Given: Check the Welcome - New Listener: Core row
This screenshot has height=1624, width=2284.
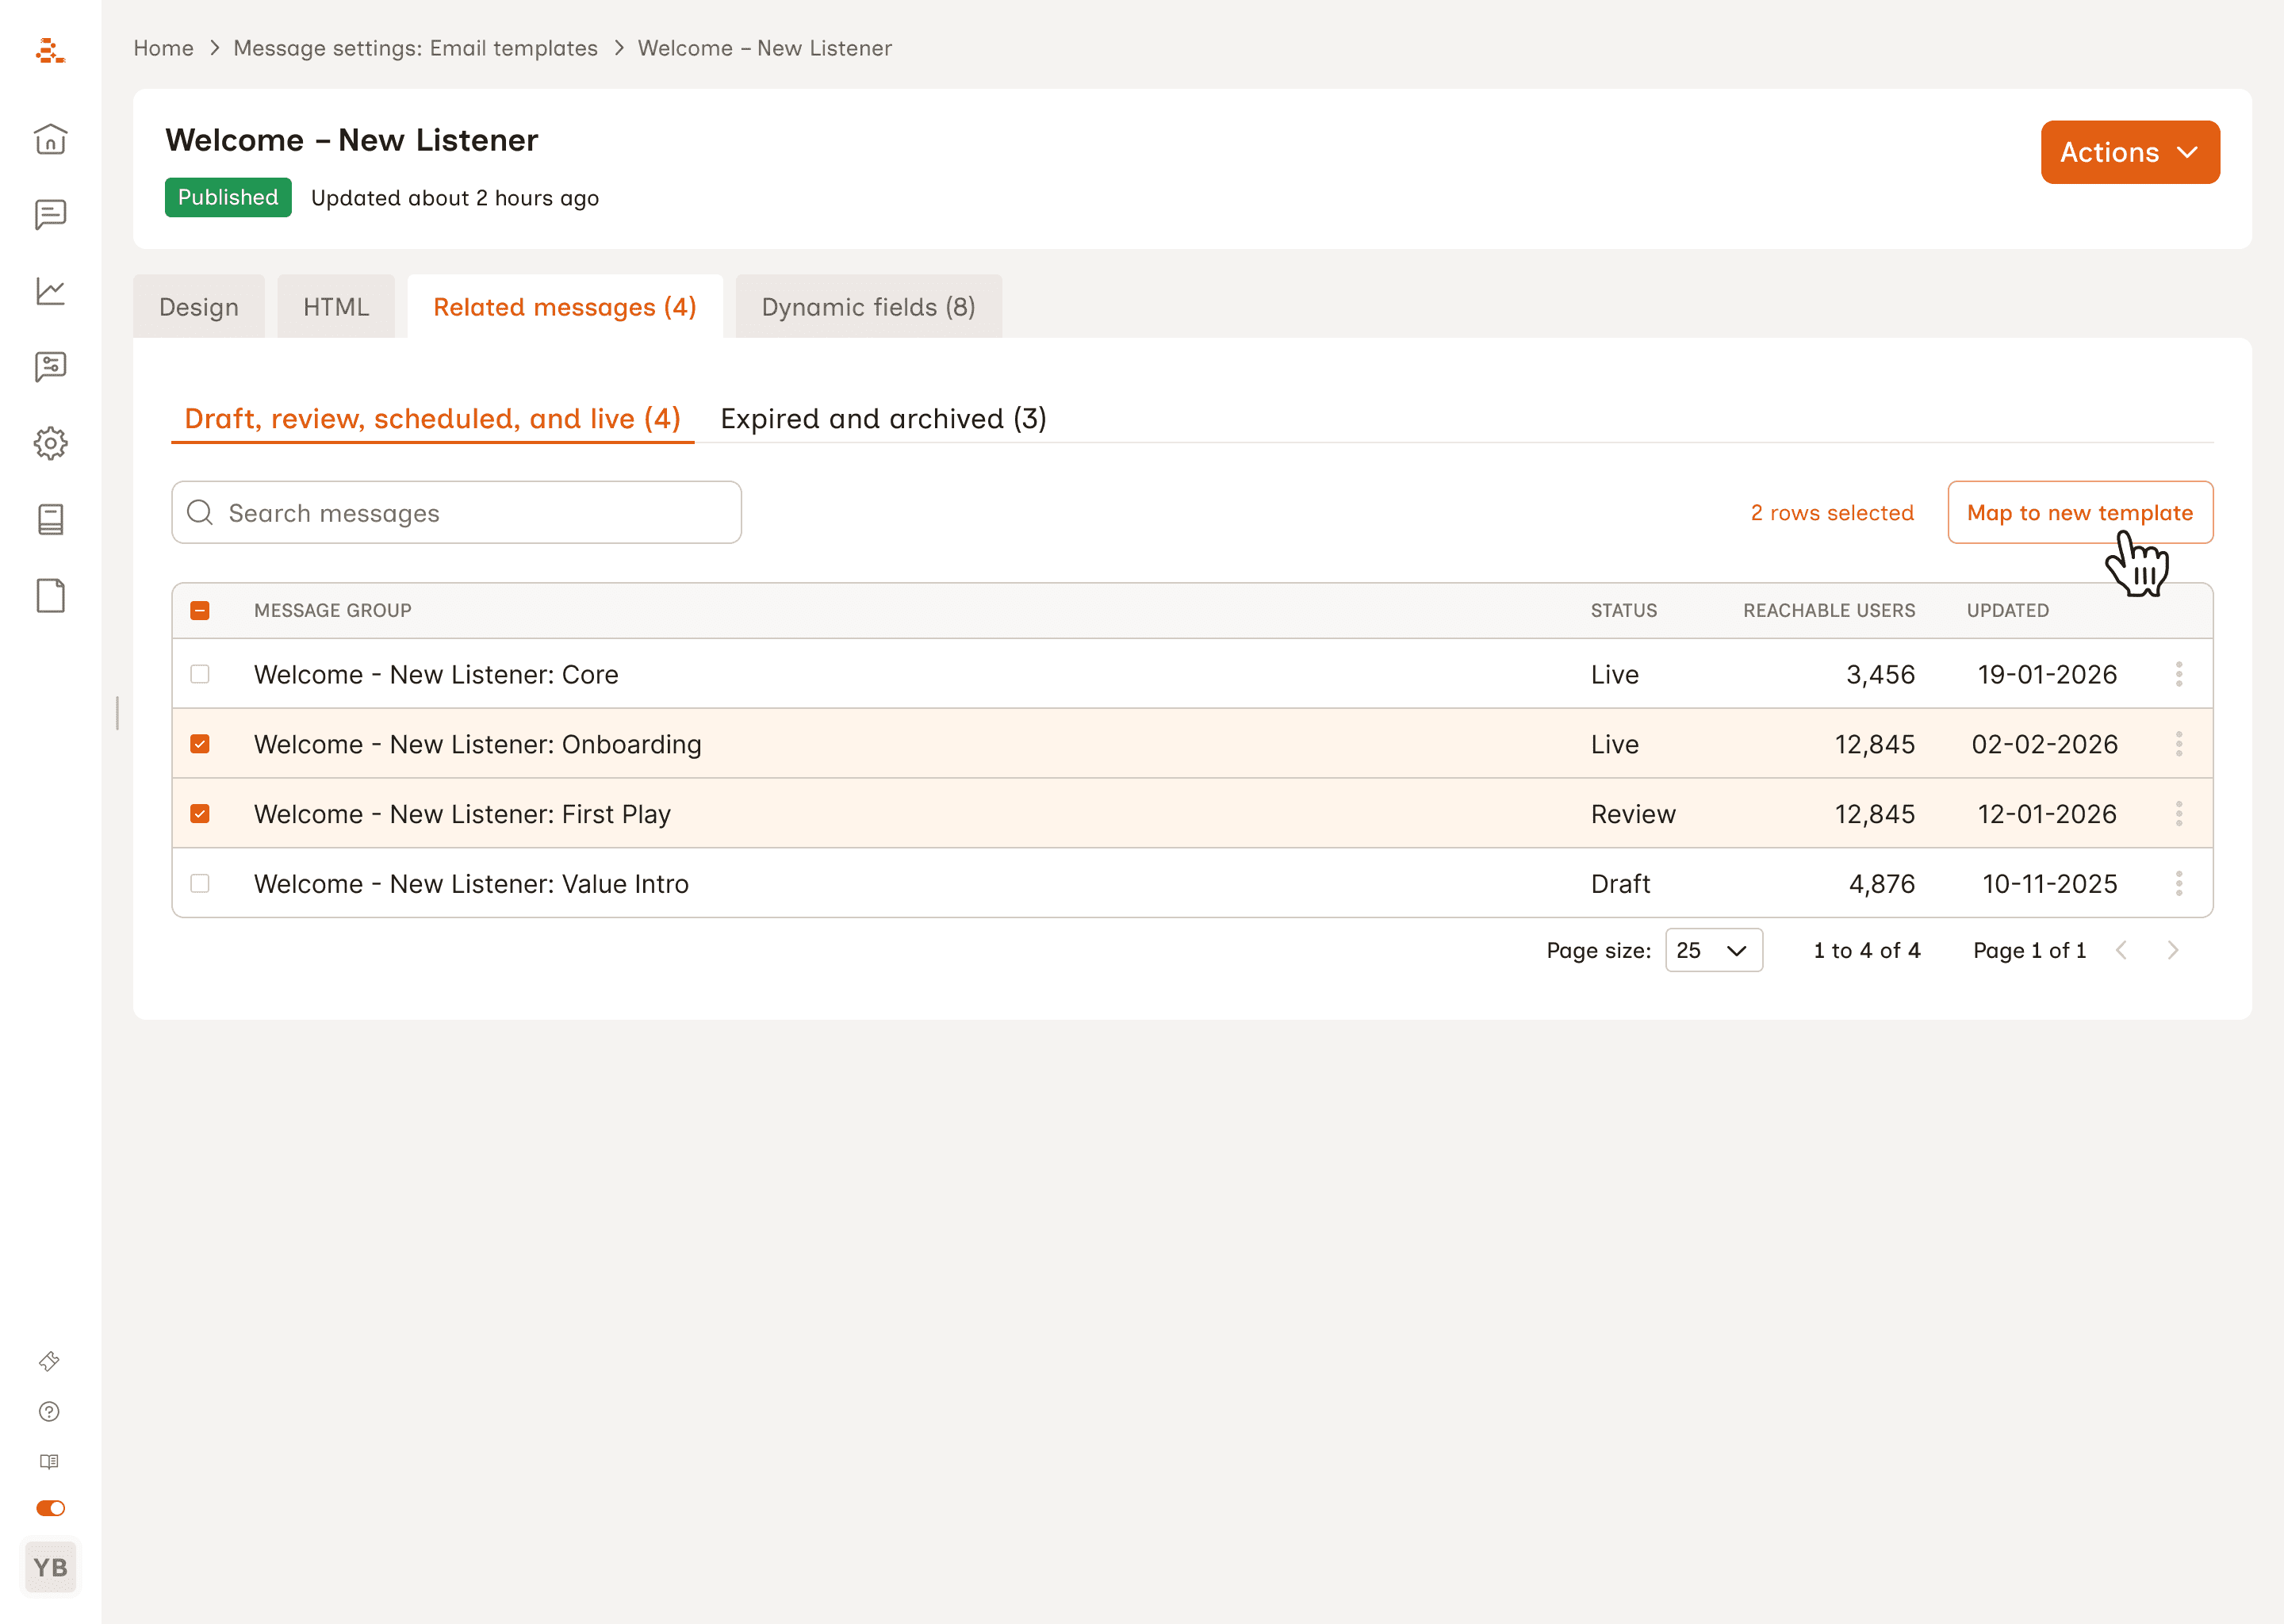Looking at the screenshot, I should tap(200, 674).
